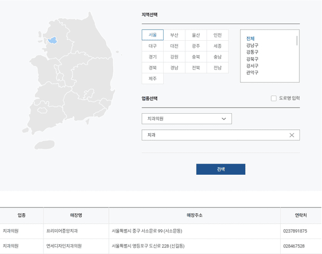Click the district list scrollbar
The width and height of the screenshot is (322, 254).
[297, 41]
